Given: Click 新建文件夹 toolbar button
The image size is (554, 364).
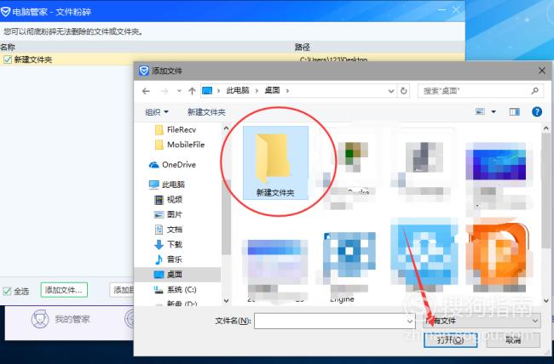Looking at the screenshot, I should point(206,112).
